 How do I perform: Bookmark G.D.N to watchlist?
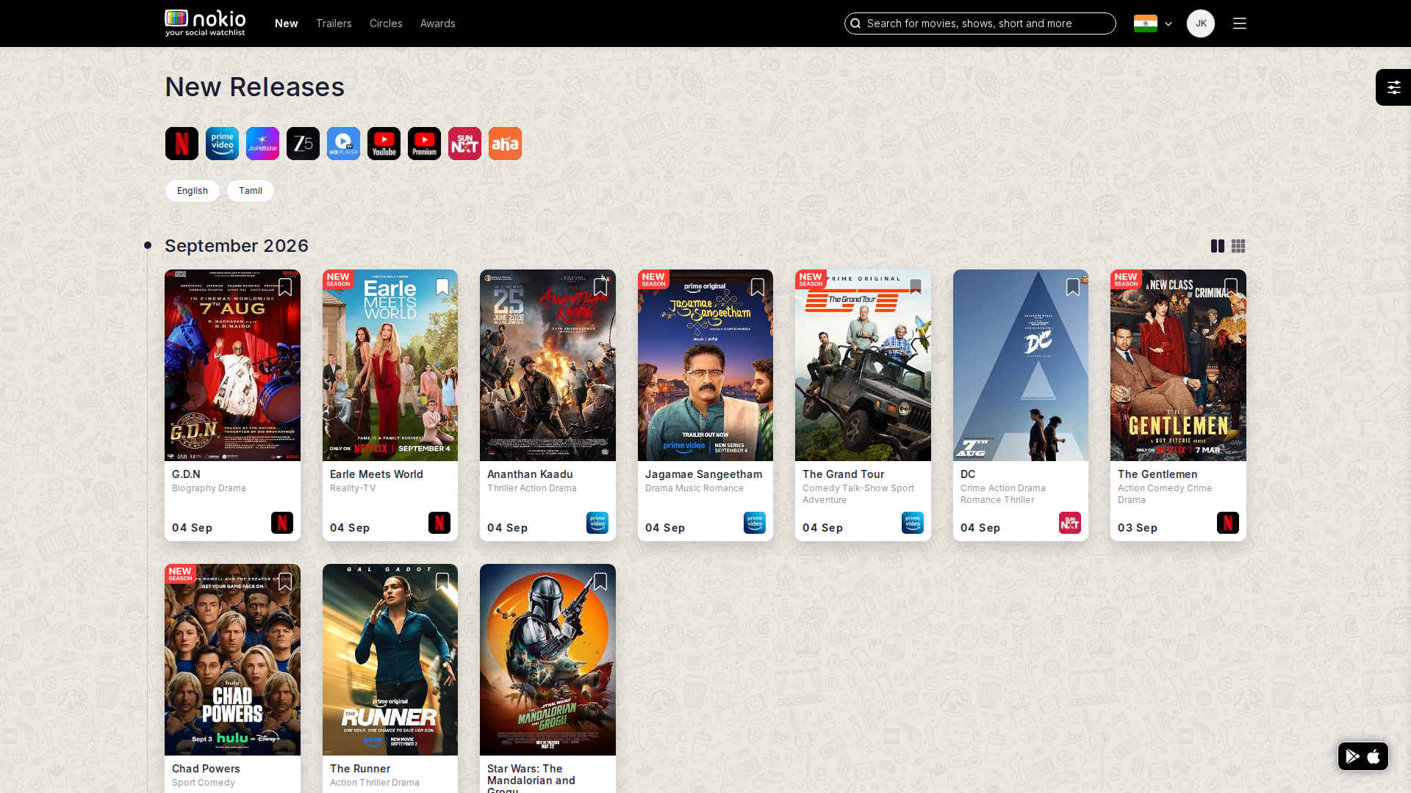[x=285, y=287]
